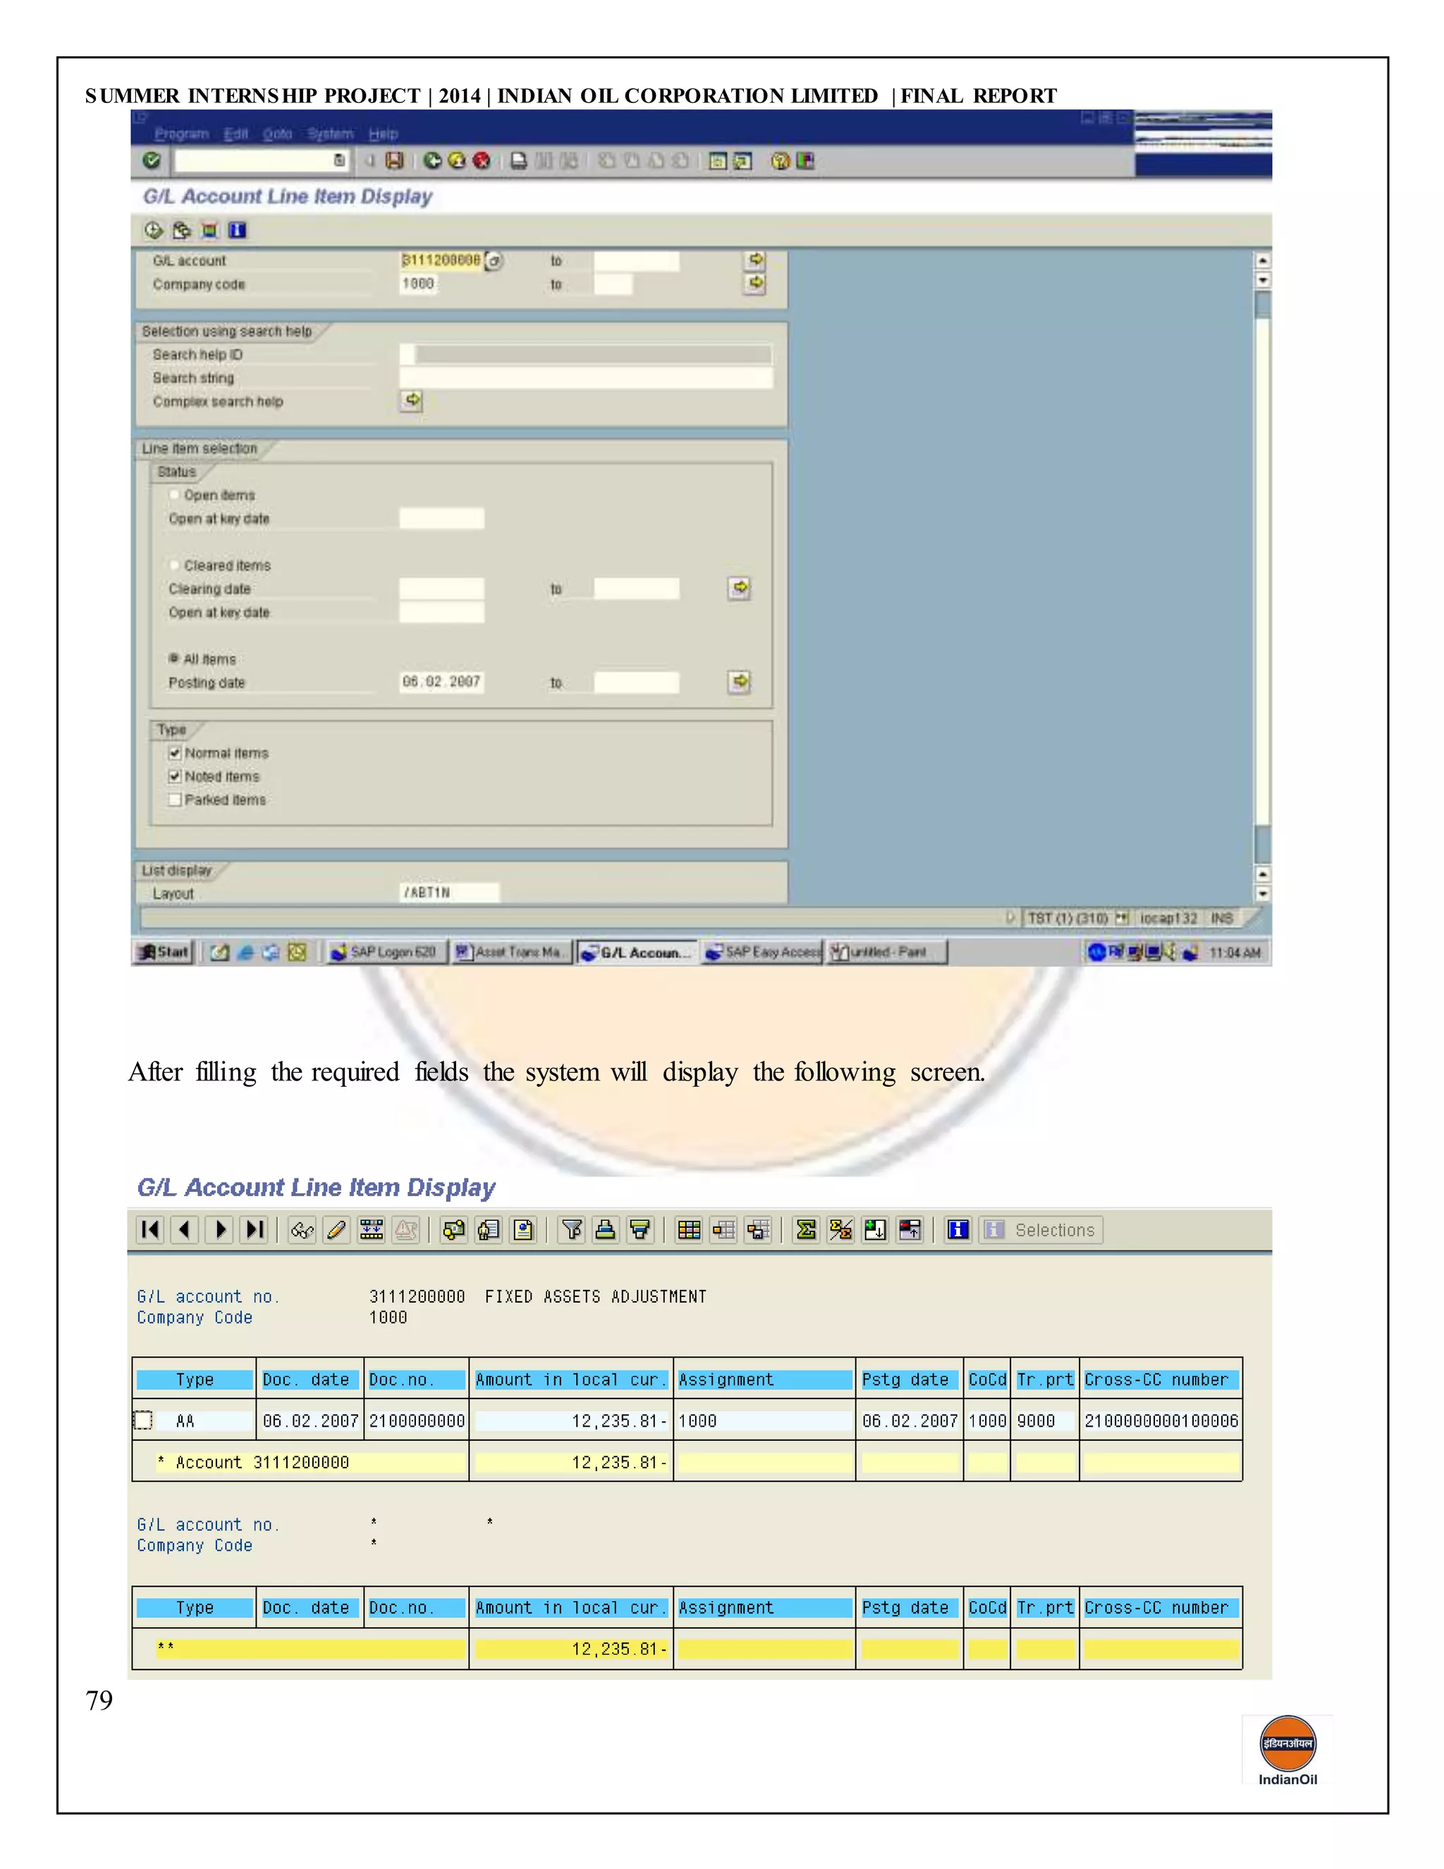The width and height of the screenshot is (1444, 1869).
Task: Switch to SAP Easy Access taskbar item
Action: coord(762,951)
